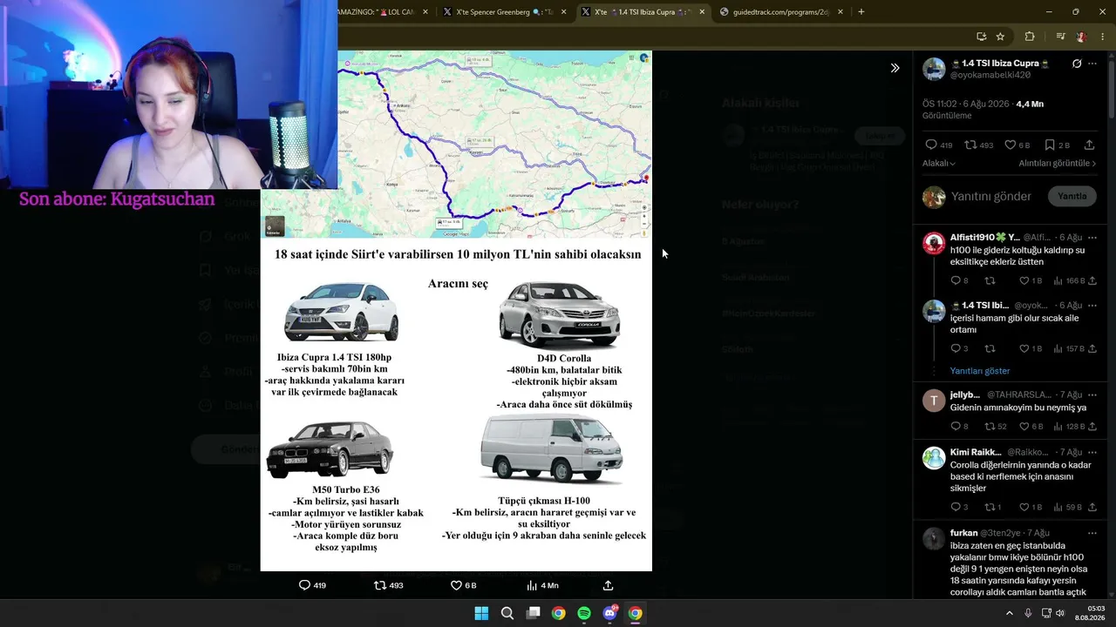Like the 'içerisi hamam gibi' reply
This screenshot has width=1116, height=627.
coord(1031,348)
